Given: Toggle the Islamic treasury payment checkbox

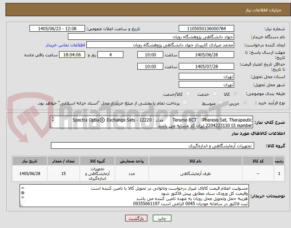Looking at the screenshot, I should click(185, 102).
